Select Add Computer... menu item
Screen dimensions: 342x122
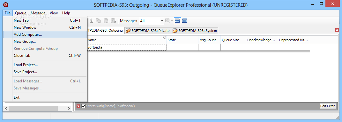click(45, 34)
